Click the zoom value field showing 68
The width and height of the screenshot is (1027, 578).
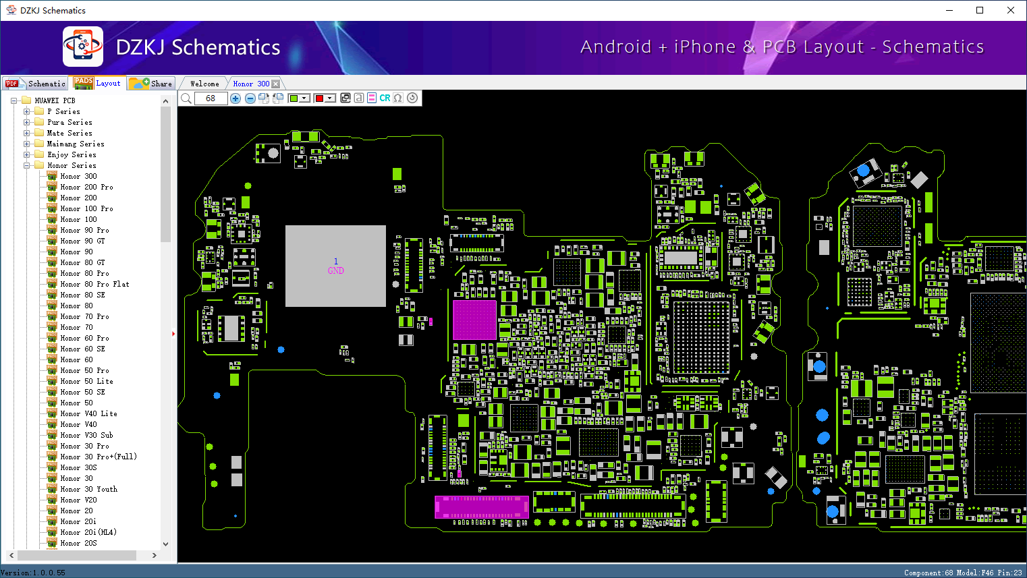tap(211, 98)
